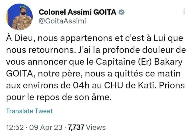The height and width of the screenshot is (134, 194).
Task: Open the tweet's more options menu
Action: pos(184,11)
